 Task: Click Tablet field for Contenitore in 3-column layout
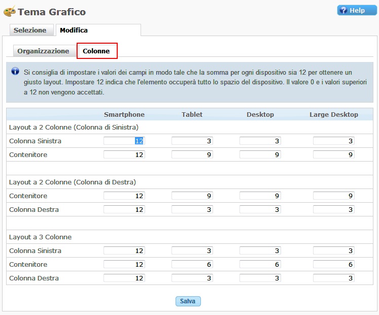[x=192, y=264]
